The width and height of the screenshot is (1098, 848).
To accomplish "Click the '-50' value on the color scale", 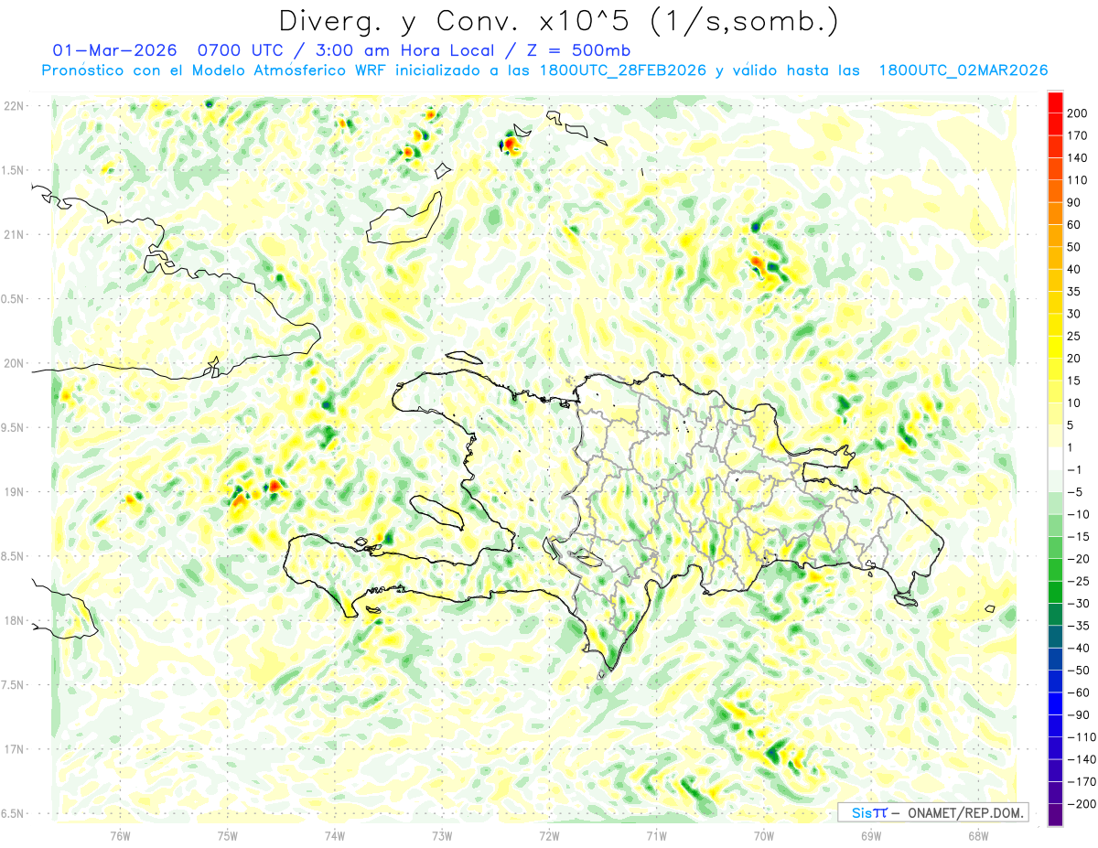I will (x=1078, y=670).
